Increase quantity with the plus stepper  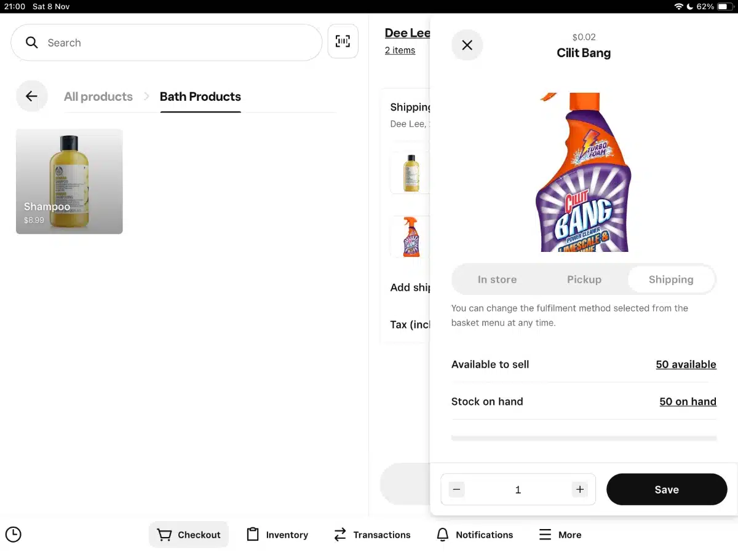[x=579, y=489]
